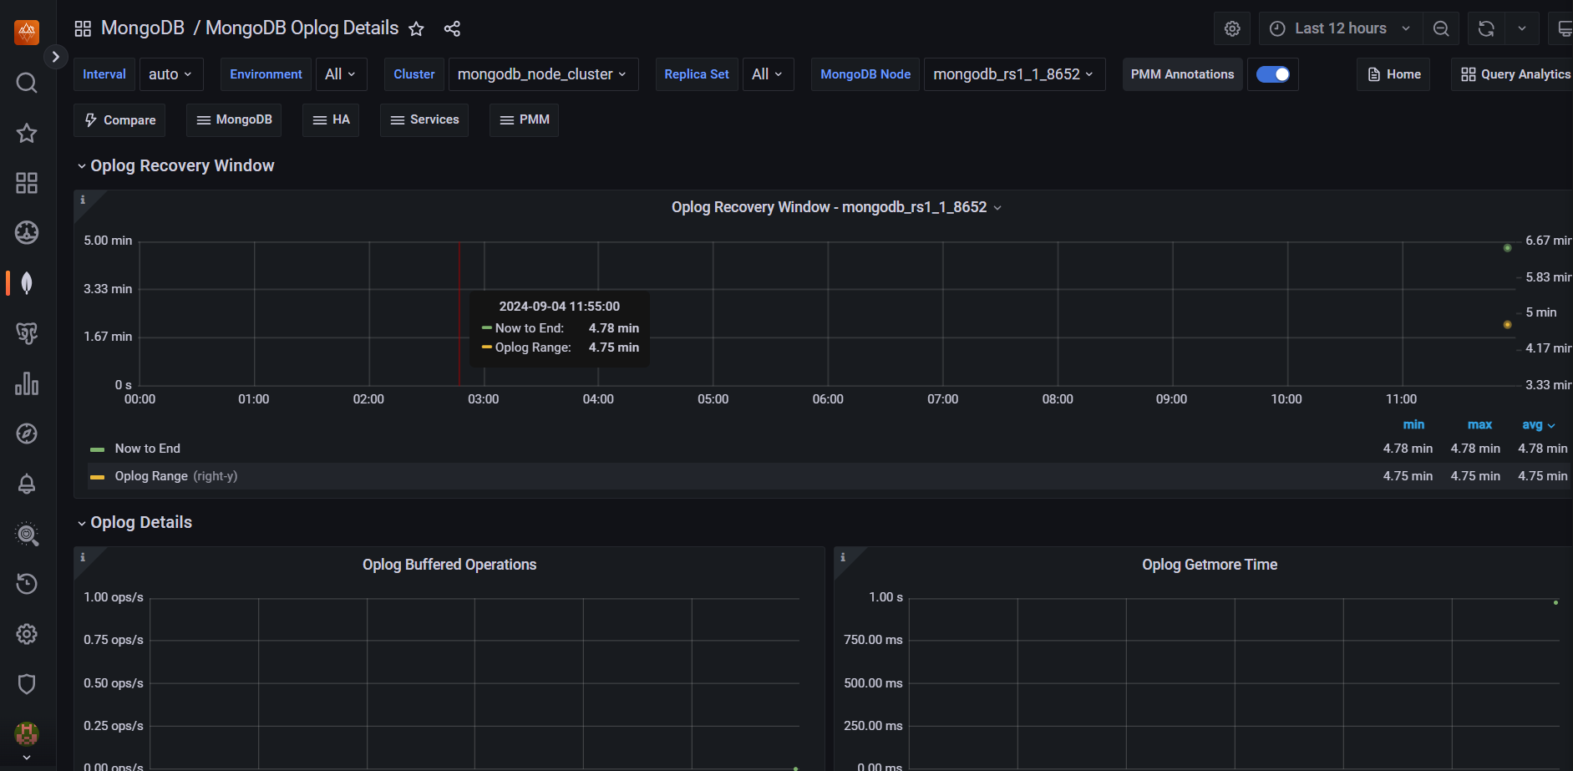Open the MongoDB Node mongodb_rs1_1_8652 dropdown
Image resolution: width=1573 pixels, height=771 pixels.
[x=1014, y=74]
